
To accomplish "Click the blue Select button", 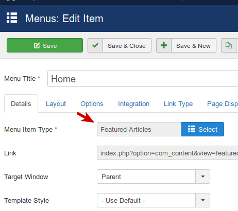I will (202, 129).
